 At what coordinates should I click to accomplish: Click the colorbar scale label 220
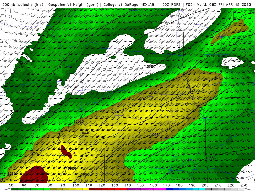[x=231, y=185]
